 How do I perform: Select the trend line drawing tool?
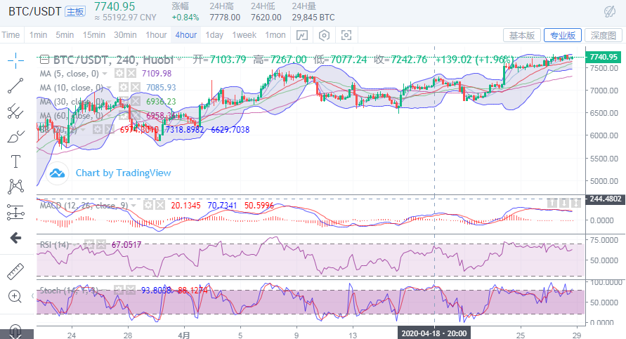pos(15,86)
